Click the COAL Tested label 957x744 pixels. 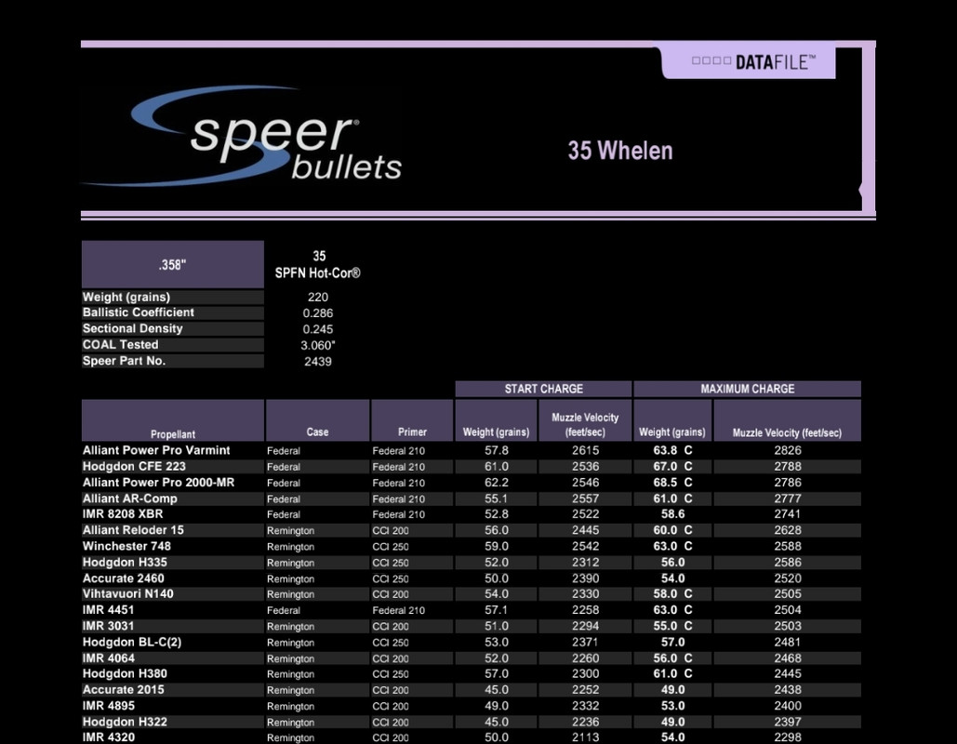click(x=120, y=345)
